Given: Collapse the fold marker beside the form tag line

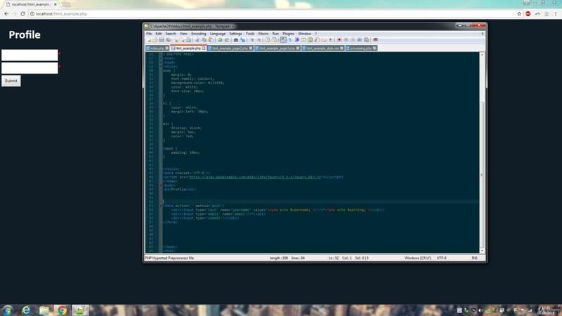Looking at the screenshot, I should [161, 206].
